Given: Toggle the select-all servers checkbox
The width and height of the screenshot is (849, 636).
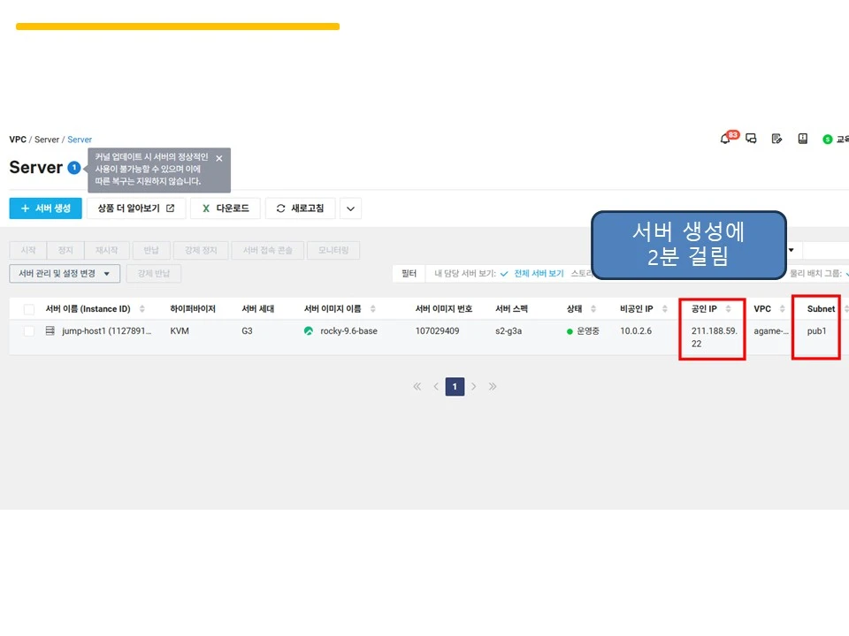Looking at the screenshot, I should (x=29, y=309).
